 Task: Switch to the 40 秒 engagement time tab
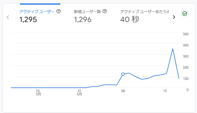point(145,16)
